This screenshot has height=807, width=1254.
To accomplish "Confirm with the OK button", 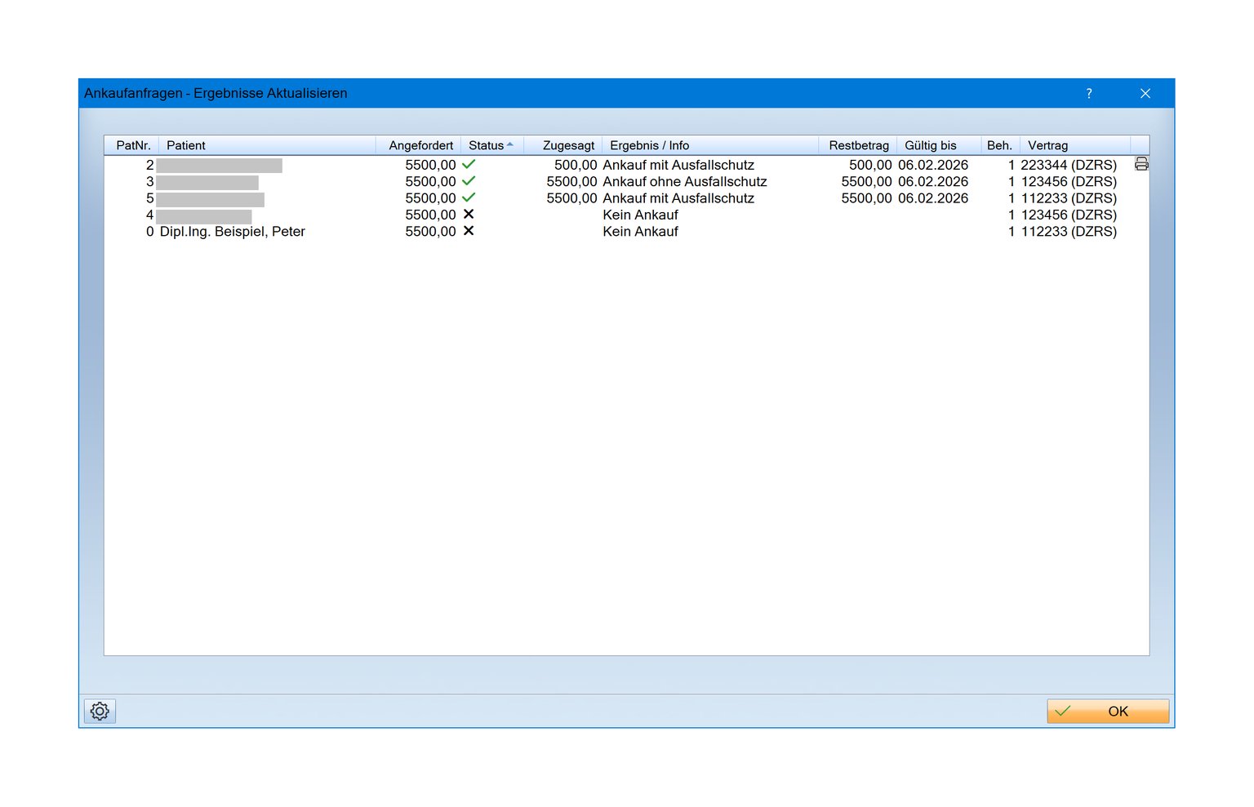I will pyautogui.click(x=1108, y=712).
